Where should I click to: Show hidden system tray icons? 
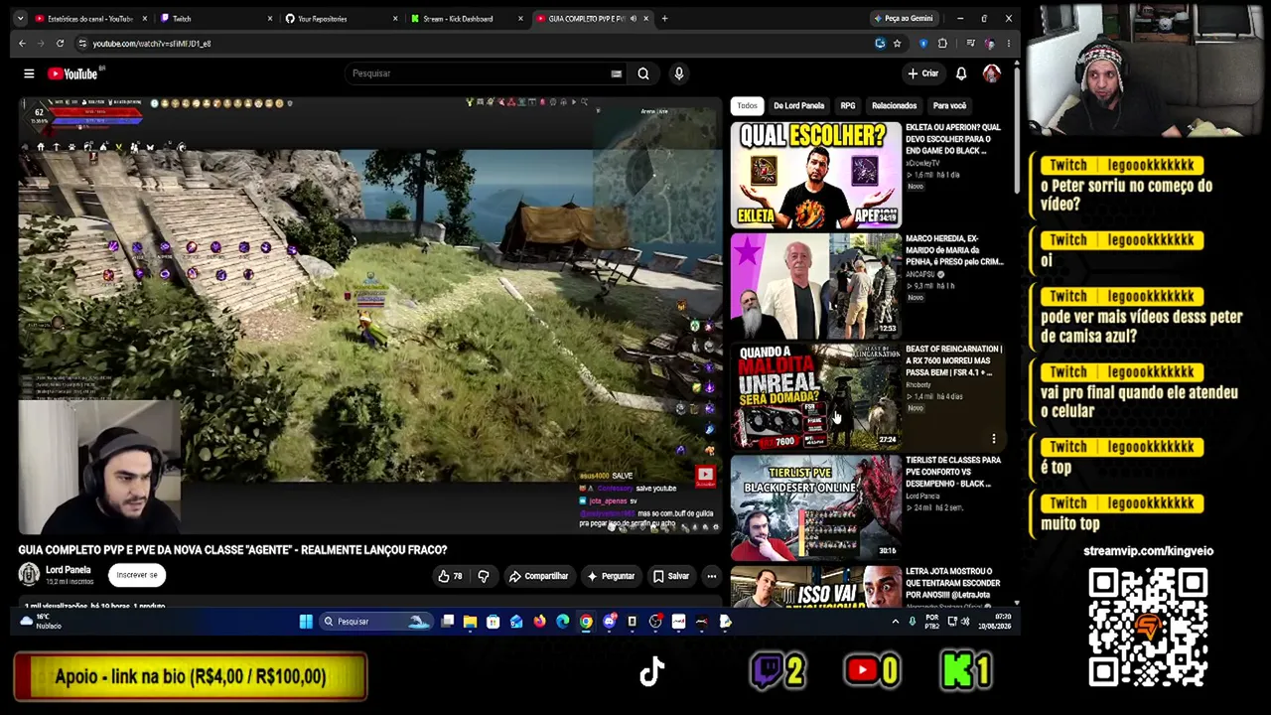pyautogui.click(x=895, y=622)
